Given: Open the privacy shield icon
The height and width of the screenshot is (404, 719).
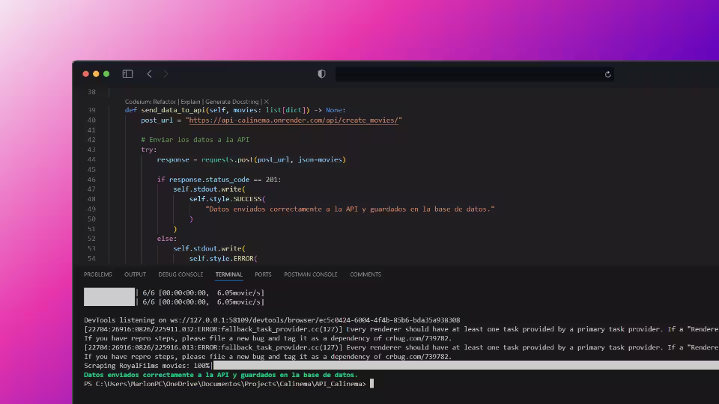Looking at the screenshot, I should click(321, 74).
